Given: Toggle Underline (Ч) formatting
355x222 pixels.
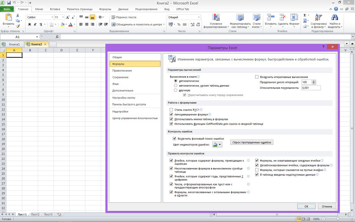Looking at the screenshot, I should point(41,24).
